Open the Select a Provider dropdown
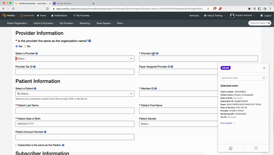Viewport: 274px width, 155px height. [x=75, y=59]
